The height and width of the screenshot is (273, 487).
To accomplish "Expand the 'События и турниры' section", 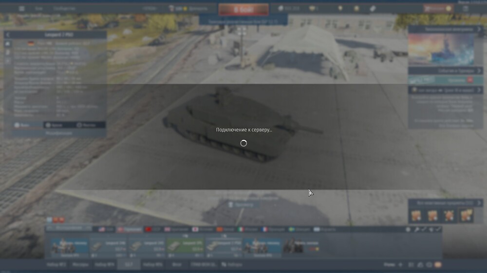I will click(x=445, y=71).
